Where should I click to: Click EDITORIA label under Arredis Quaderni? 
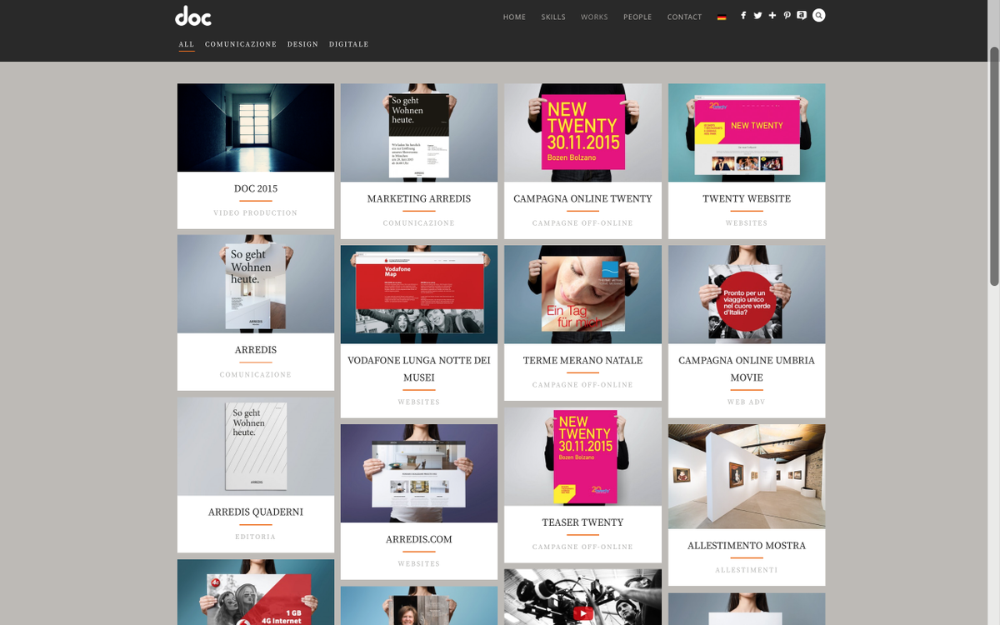(x=256, y=537)
